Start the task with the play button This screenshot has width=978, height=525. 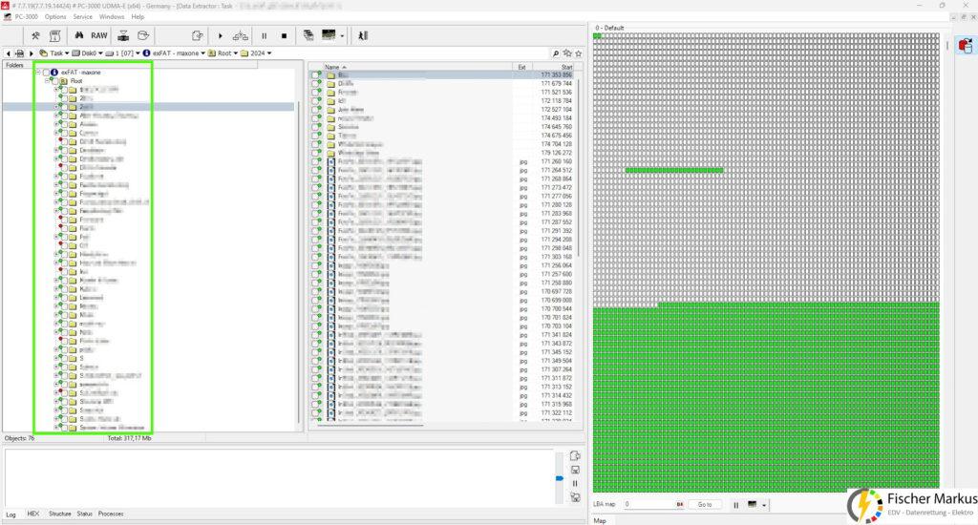(221, 35)
